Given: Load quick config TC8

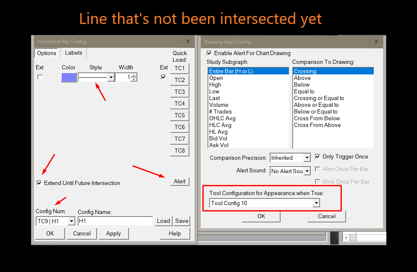Looking at the screenshot, I should [179, 151].
